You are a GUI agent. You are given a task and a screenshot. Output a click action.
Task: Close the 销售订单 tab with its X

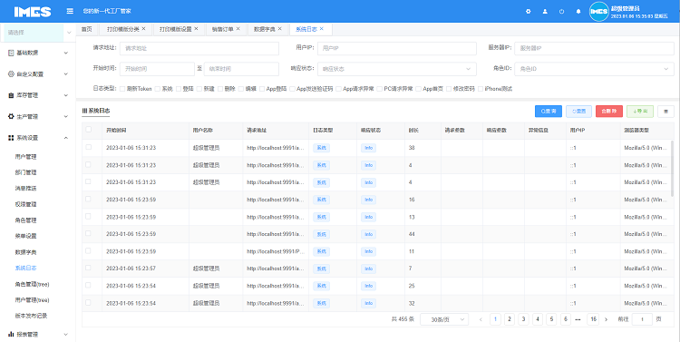click(238, 29)
